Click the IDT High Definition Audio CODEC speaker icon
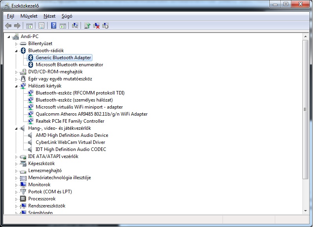The width and height of the screenshot is (322, 227). (30, 149)
